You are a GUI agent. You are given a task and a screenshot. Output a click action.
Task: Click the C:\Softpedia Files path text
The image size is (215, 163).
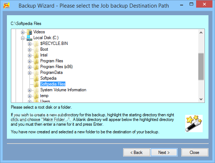(26, 24)
